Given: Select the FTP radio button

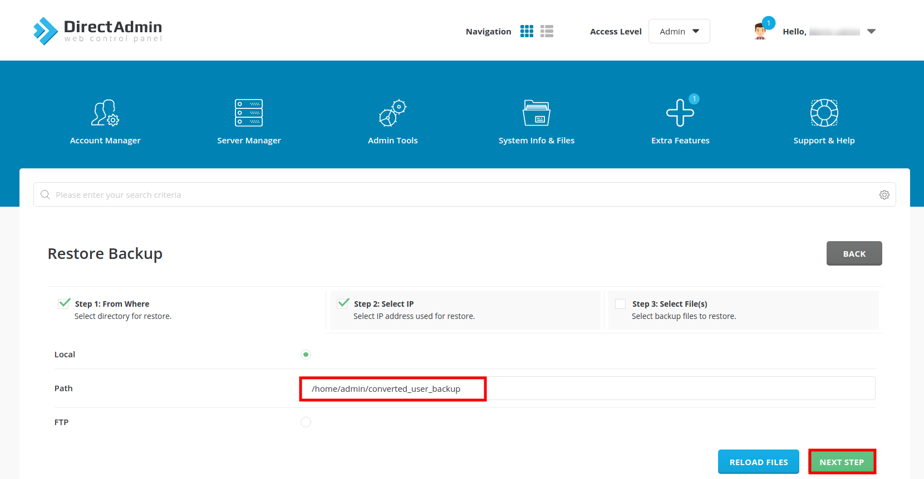Looking at the screenshot, I should (306, 422).
